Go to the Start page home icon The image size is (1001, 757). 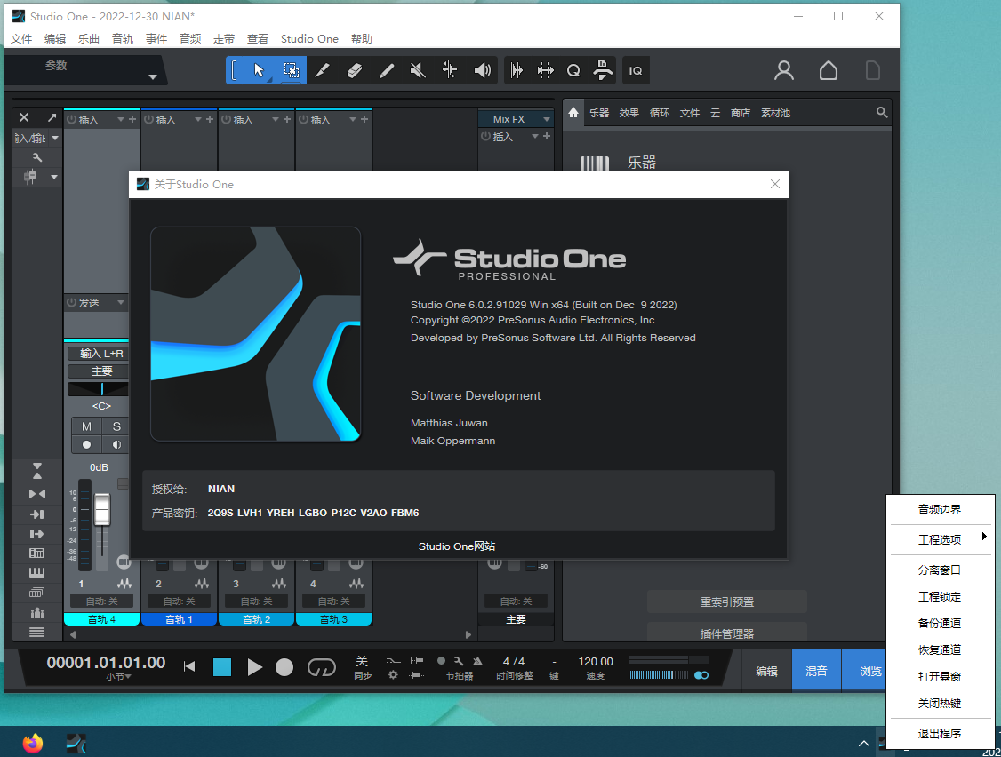(829, 70)
